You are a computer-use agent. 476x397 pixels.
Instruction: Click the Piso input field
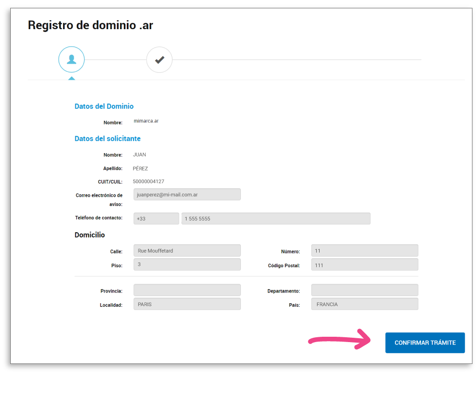coord(187,265)
